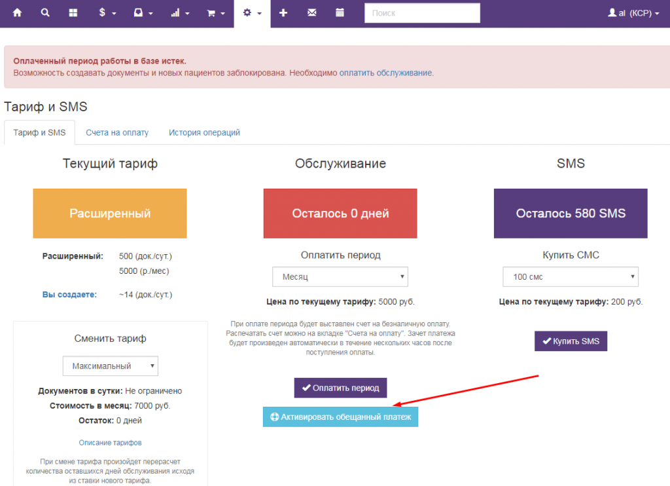Click the Сменить тариф heading
This screenshot has height=486, width=670.
[x=110, y=339]
